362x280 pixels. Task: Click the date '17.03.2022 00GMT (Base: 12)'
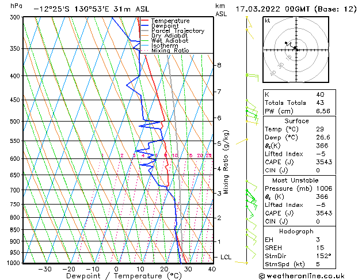[296, 9]
